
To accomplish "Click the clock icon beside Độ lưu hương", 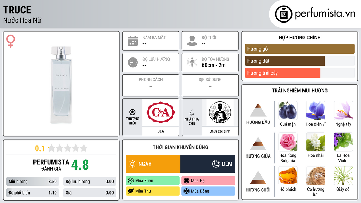I will point(133,62).
